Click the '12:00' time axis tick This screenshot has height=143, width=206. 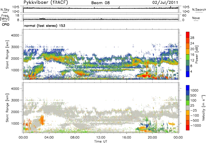click(101, 138)
